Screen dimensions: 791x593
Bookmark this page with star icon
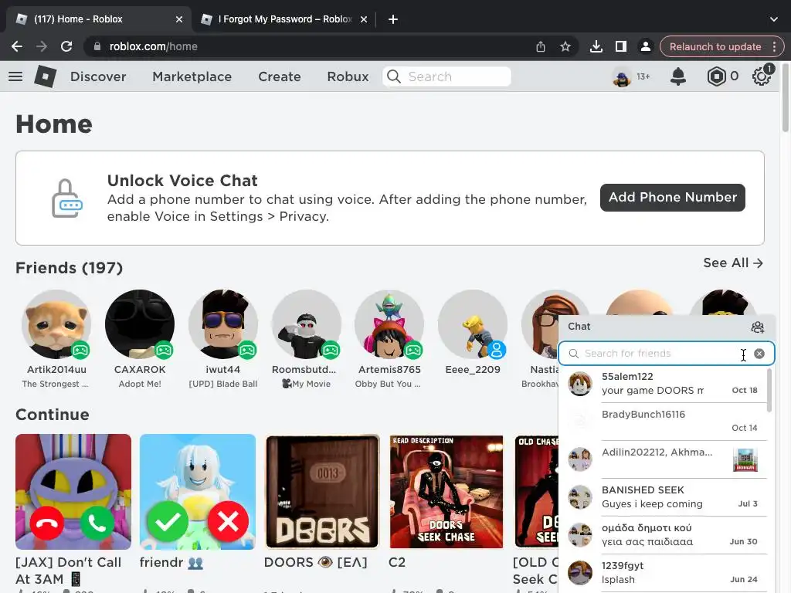565,47
